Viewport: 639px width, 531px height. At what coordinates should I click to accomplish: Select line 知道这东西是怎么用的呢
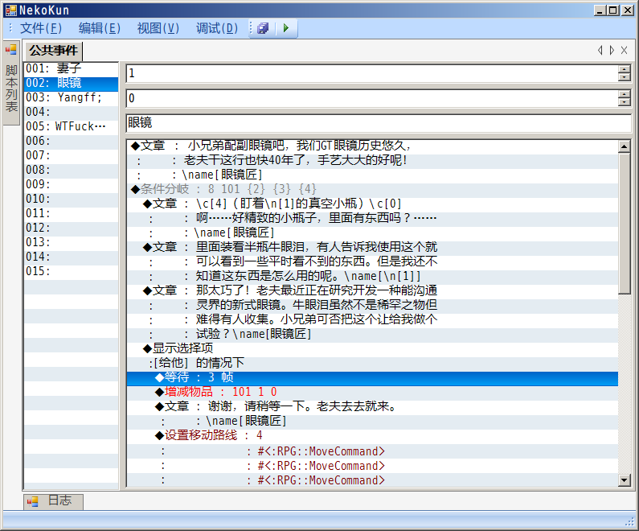372,276
